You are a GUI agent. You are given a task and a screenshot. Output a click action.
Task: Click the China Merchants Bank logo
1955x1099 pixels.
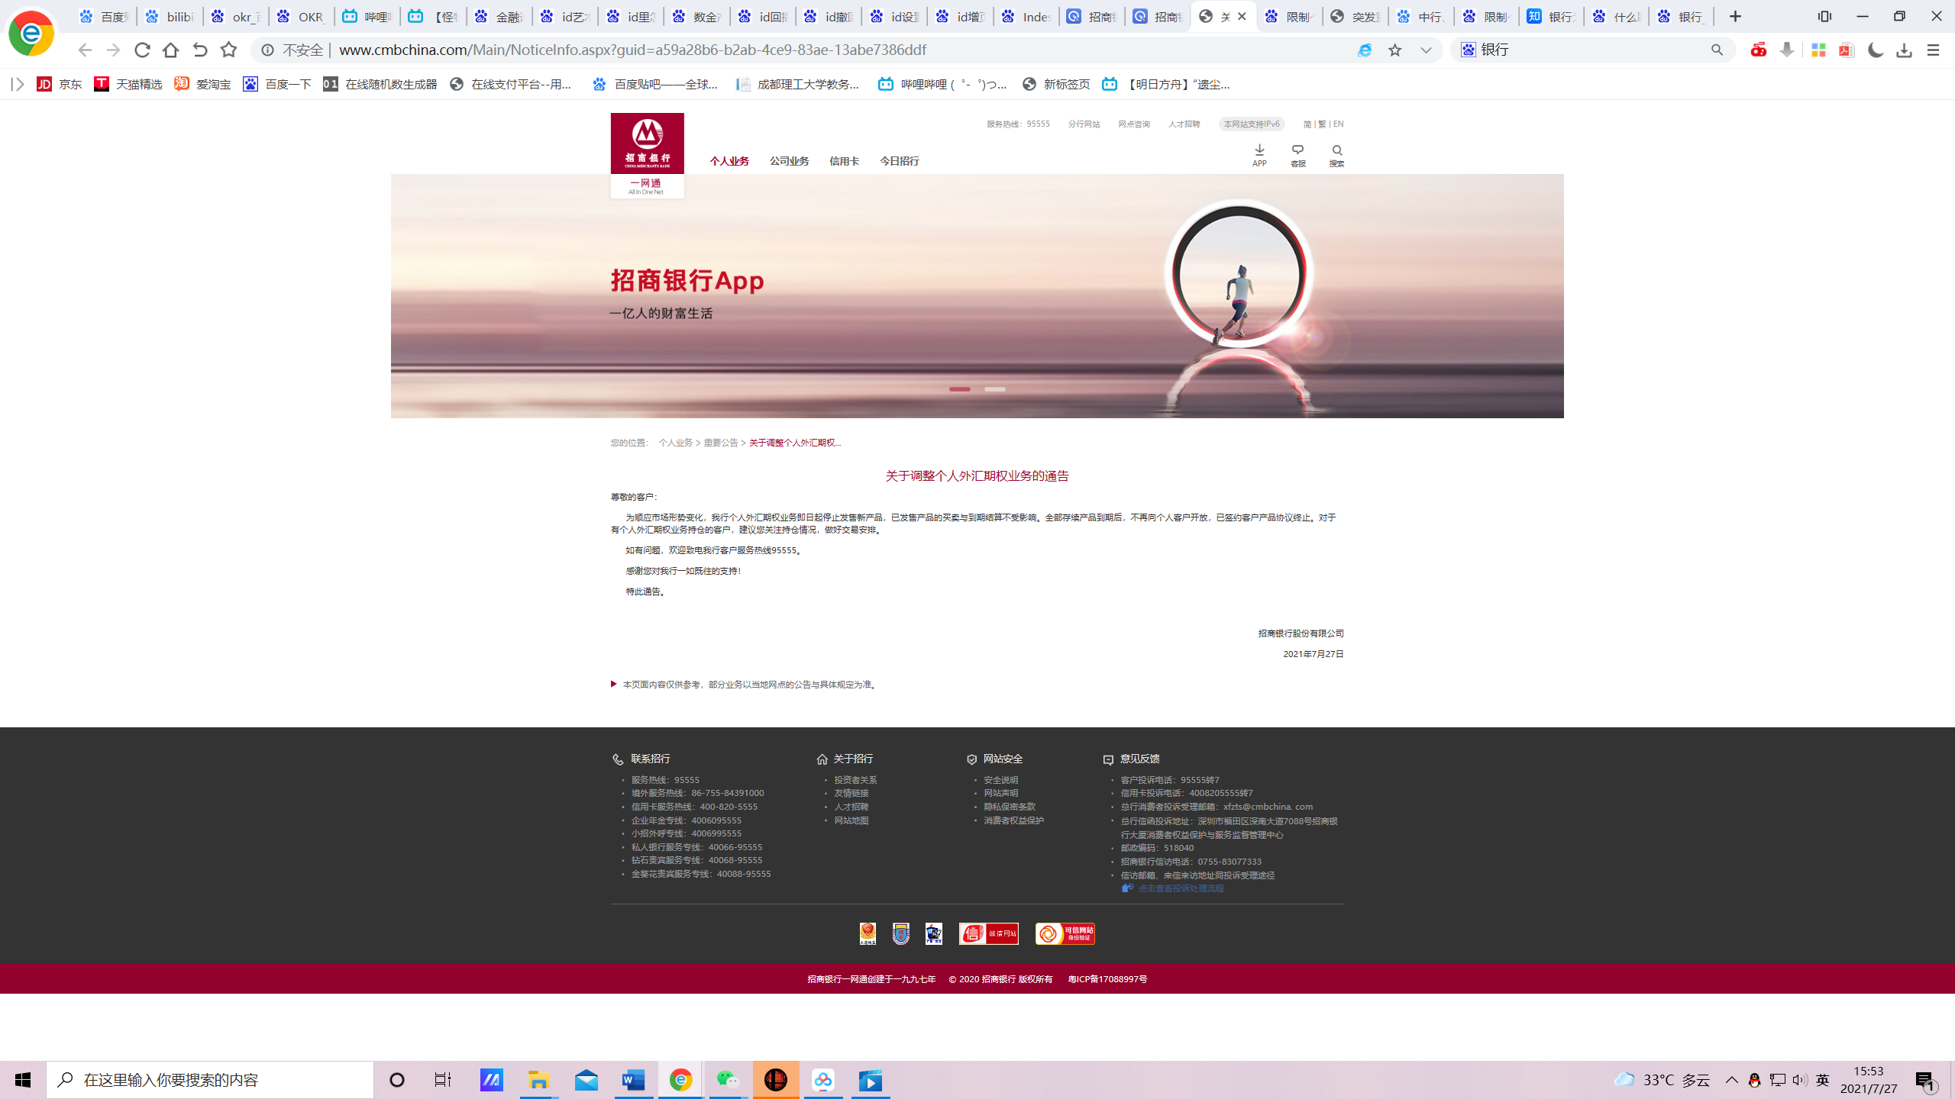pyautogui.click(x=647, y=143)
